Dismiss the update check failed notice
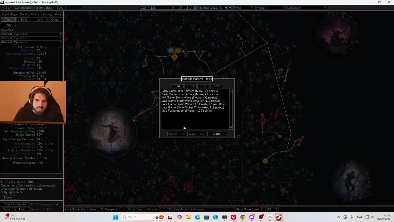The image size is (394, 222). [x=9, y=197]
